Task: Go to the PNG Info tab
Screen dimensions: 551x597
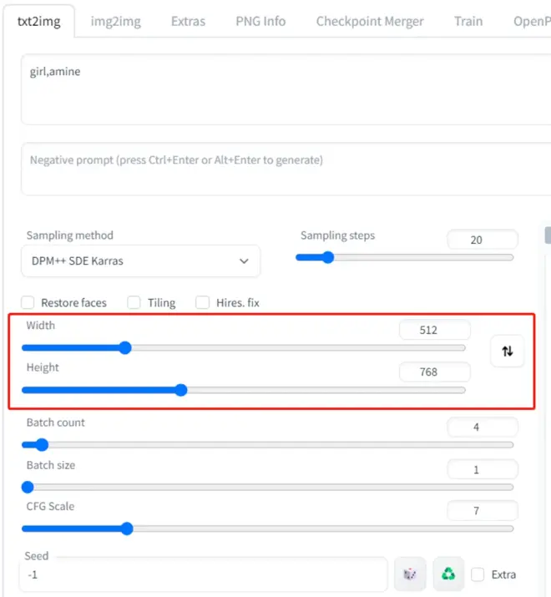Action: tap(260, 22)
